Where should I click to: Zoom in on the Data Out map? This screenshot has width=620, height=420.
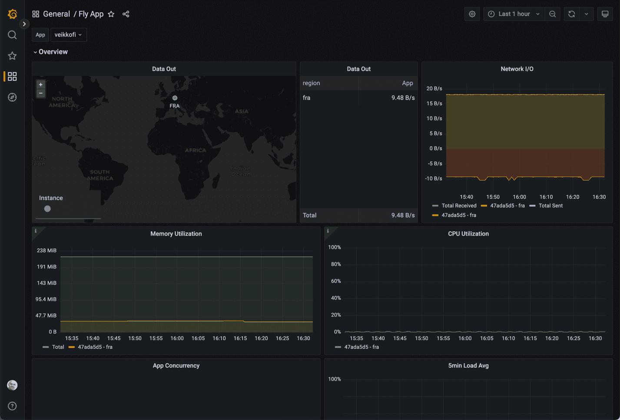click(x=41, y=85)
